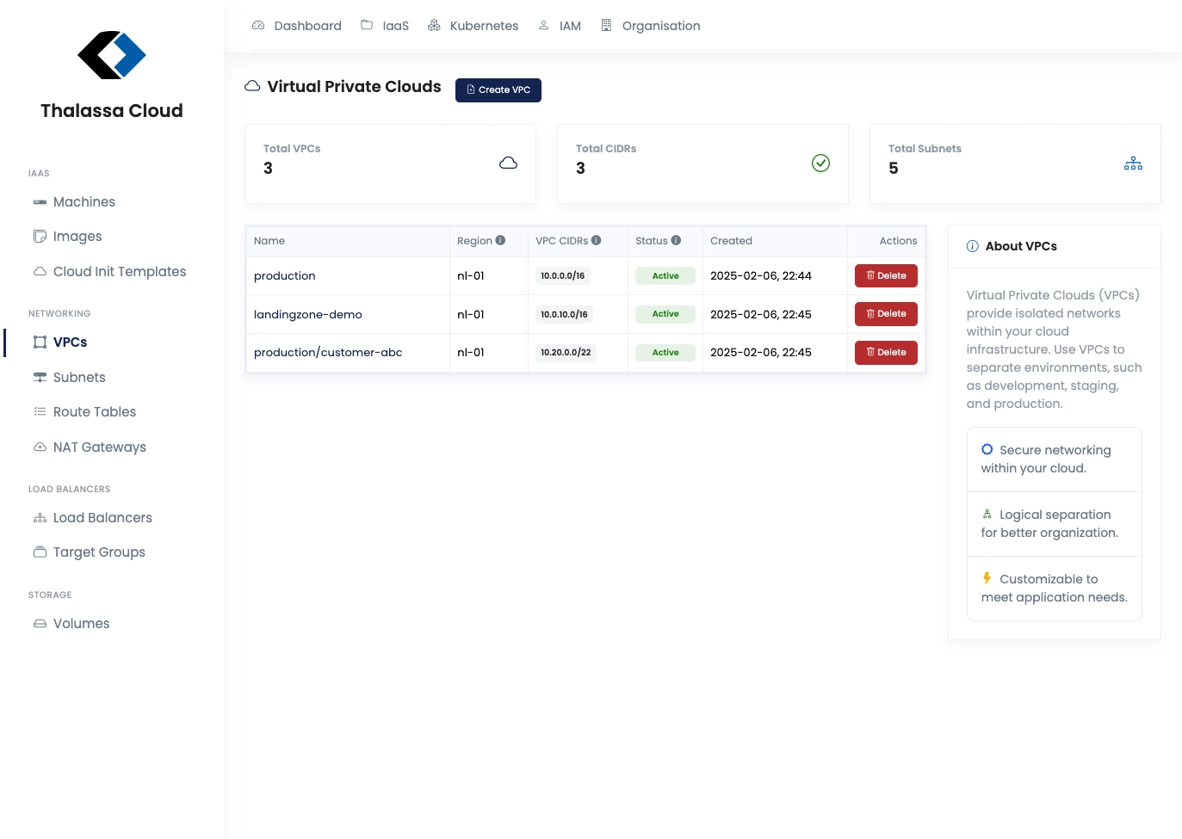Delete the production VPC
The height and width of the screenshot is (839, 1182).
pos(886,276)
